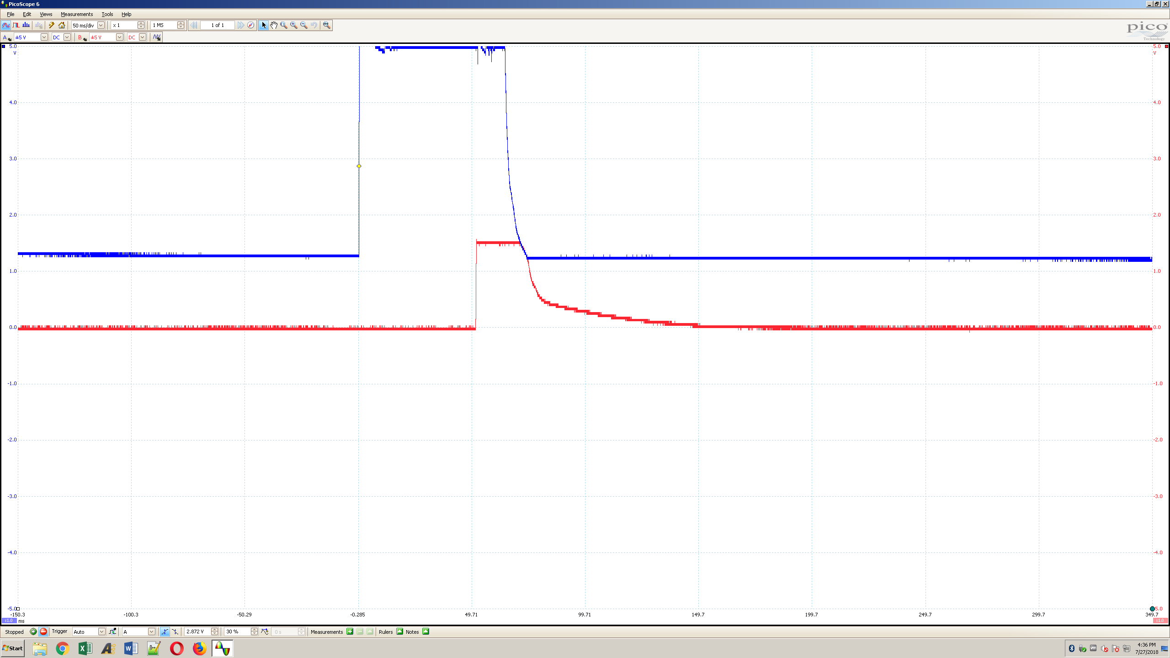Open the Math Channels waveform icon
This screenshot has height=658, width=1170.
[157, 37]
